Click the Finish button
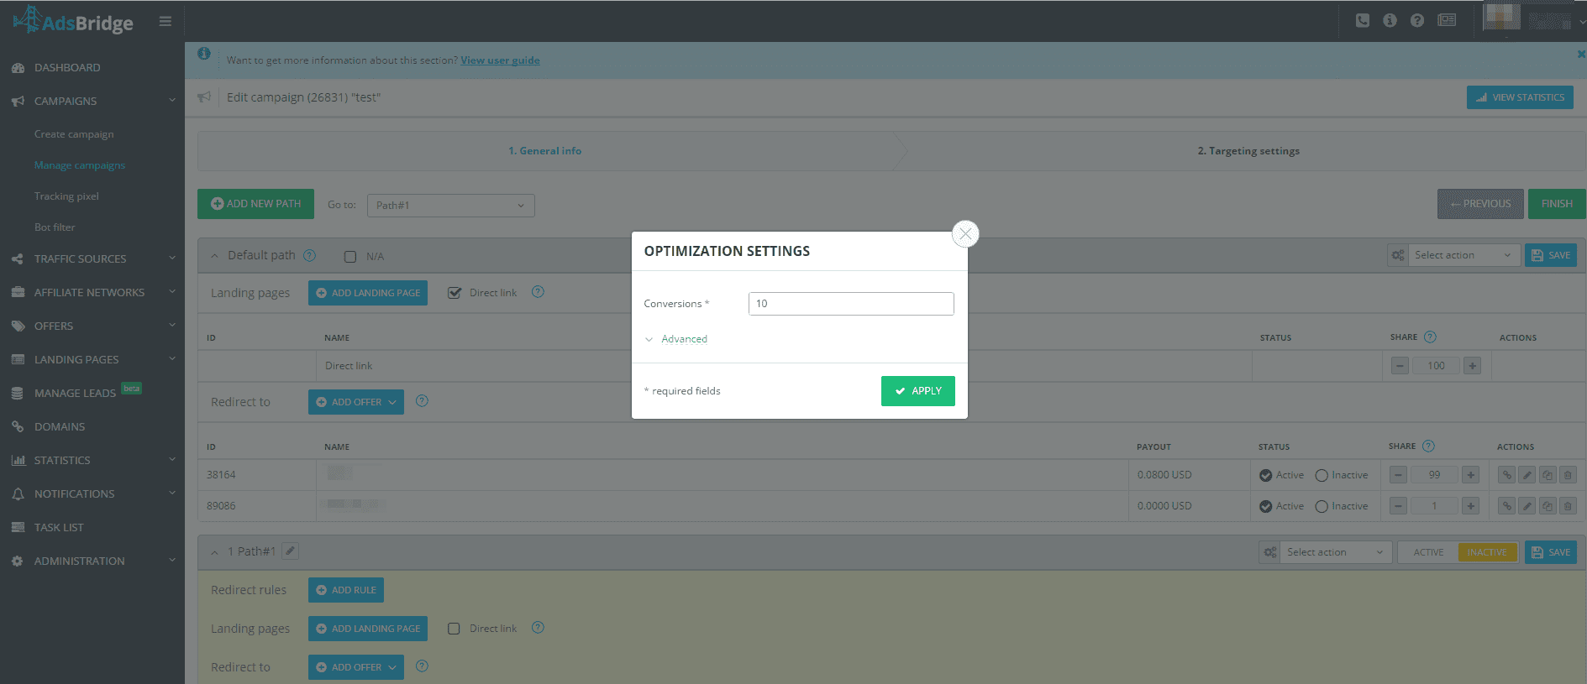 click(1557, 204)
